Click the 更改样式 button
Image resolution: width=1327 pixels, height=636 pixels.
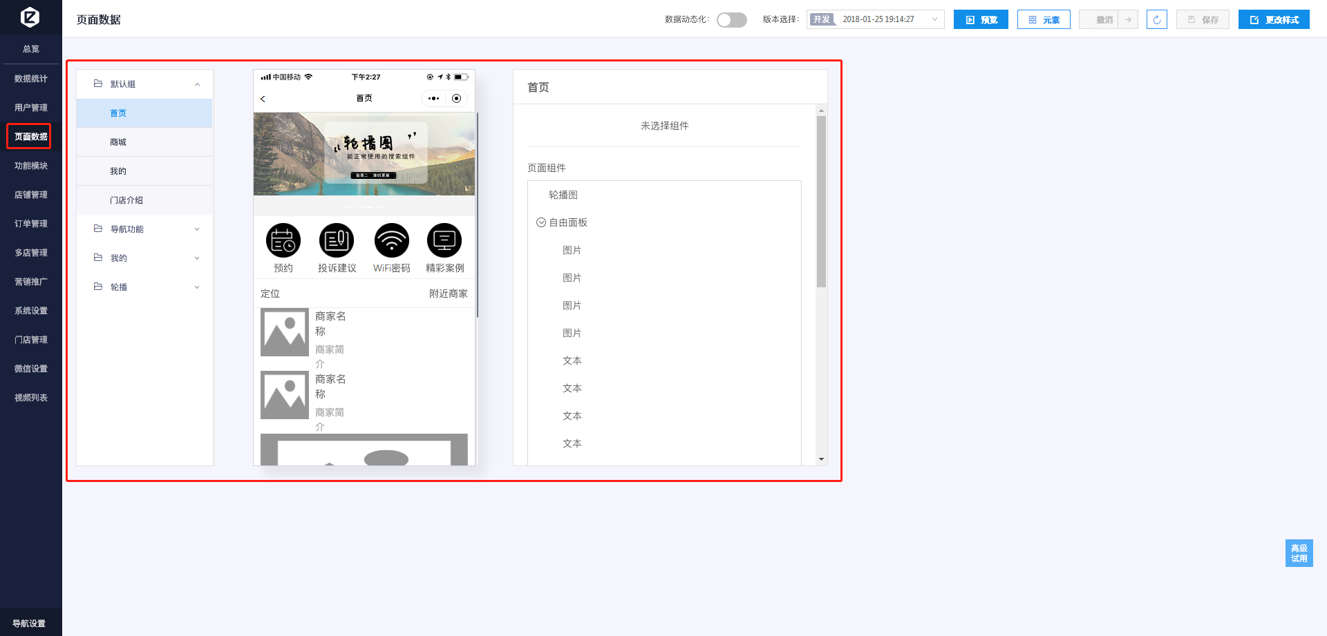tap(1273, 19)
